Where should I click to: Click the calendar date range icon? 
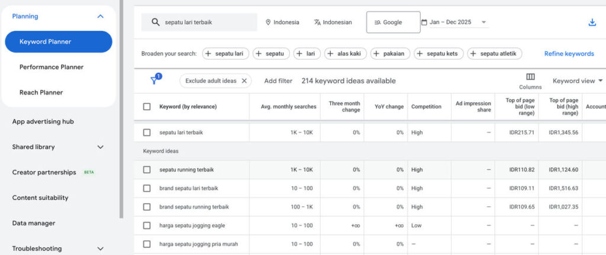pyautogui.click(x=424, y=22)
